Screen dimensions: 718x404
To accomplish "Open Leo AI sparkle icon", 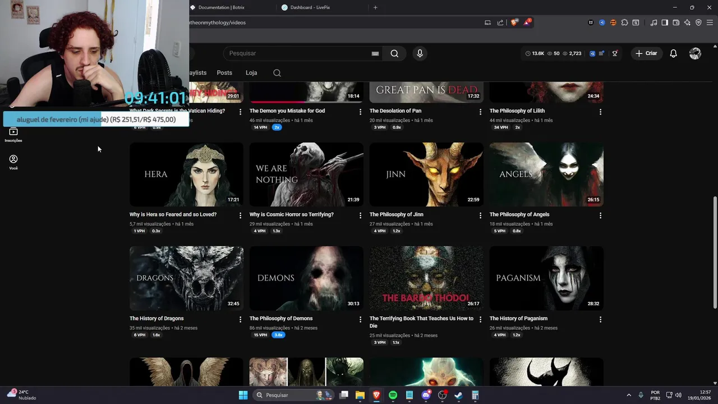I will pyautogui.click(x=687, y=22).
